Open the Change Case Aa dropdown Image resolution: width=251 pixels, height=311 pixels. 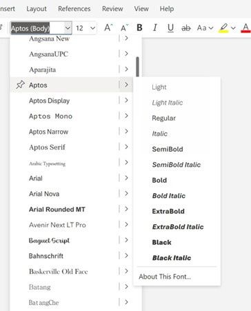click(205, 28)
